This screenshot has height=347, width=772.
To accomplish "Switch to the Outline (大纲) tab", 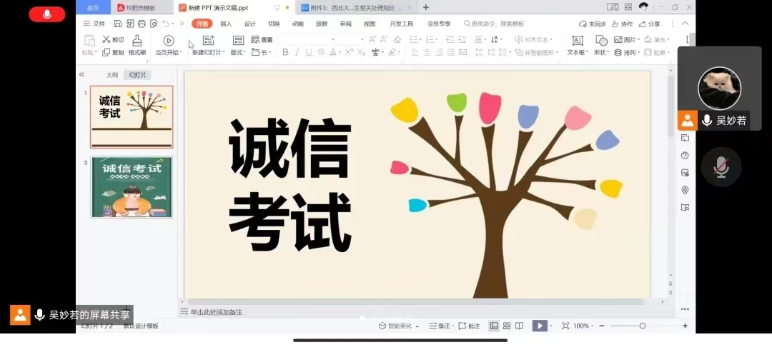I will pos(112,75).
